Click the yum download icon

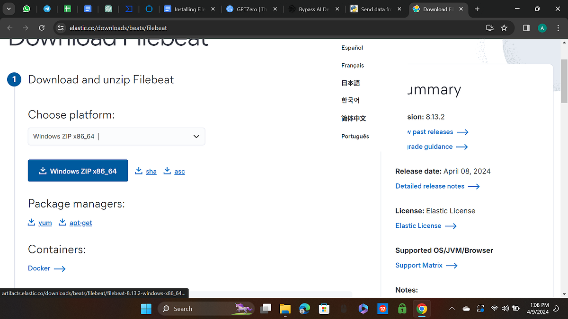pos(31,222)
